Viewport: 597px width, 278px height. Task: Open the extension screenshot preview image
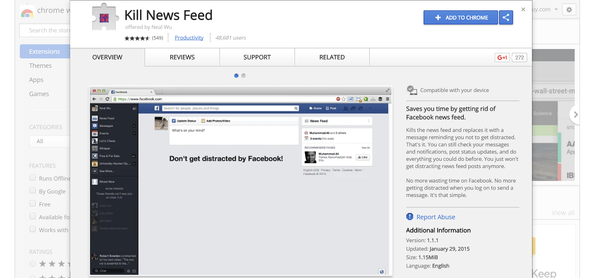[241, 181]
